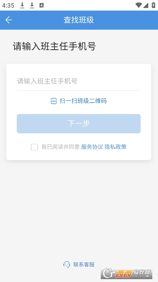The image size is (158, 282).
Task: Tap the 请输入班主任手机号 heading
Action: tap(54, 46)
